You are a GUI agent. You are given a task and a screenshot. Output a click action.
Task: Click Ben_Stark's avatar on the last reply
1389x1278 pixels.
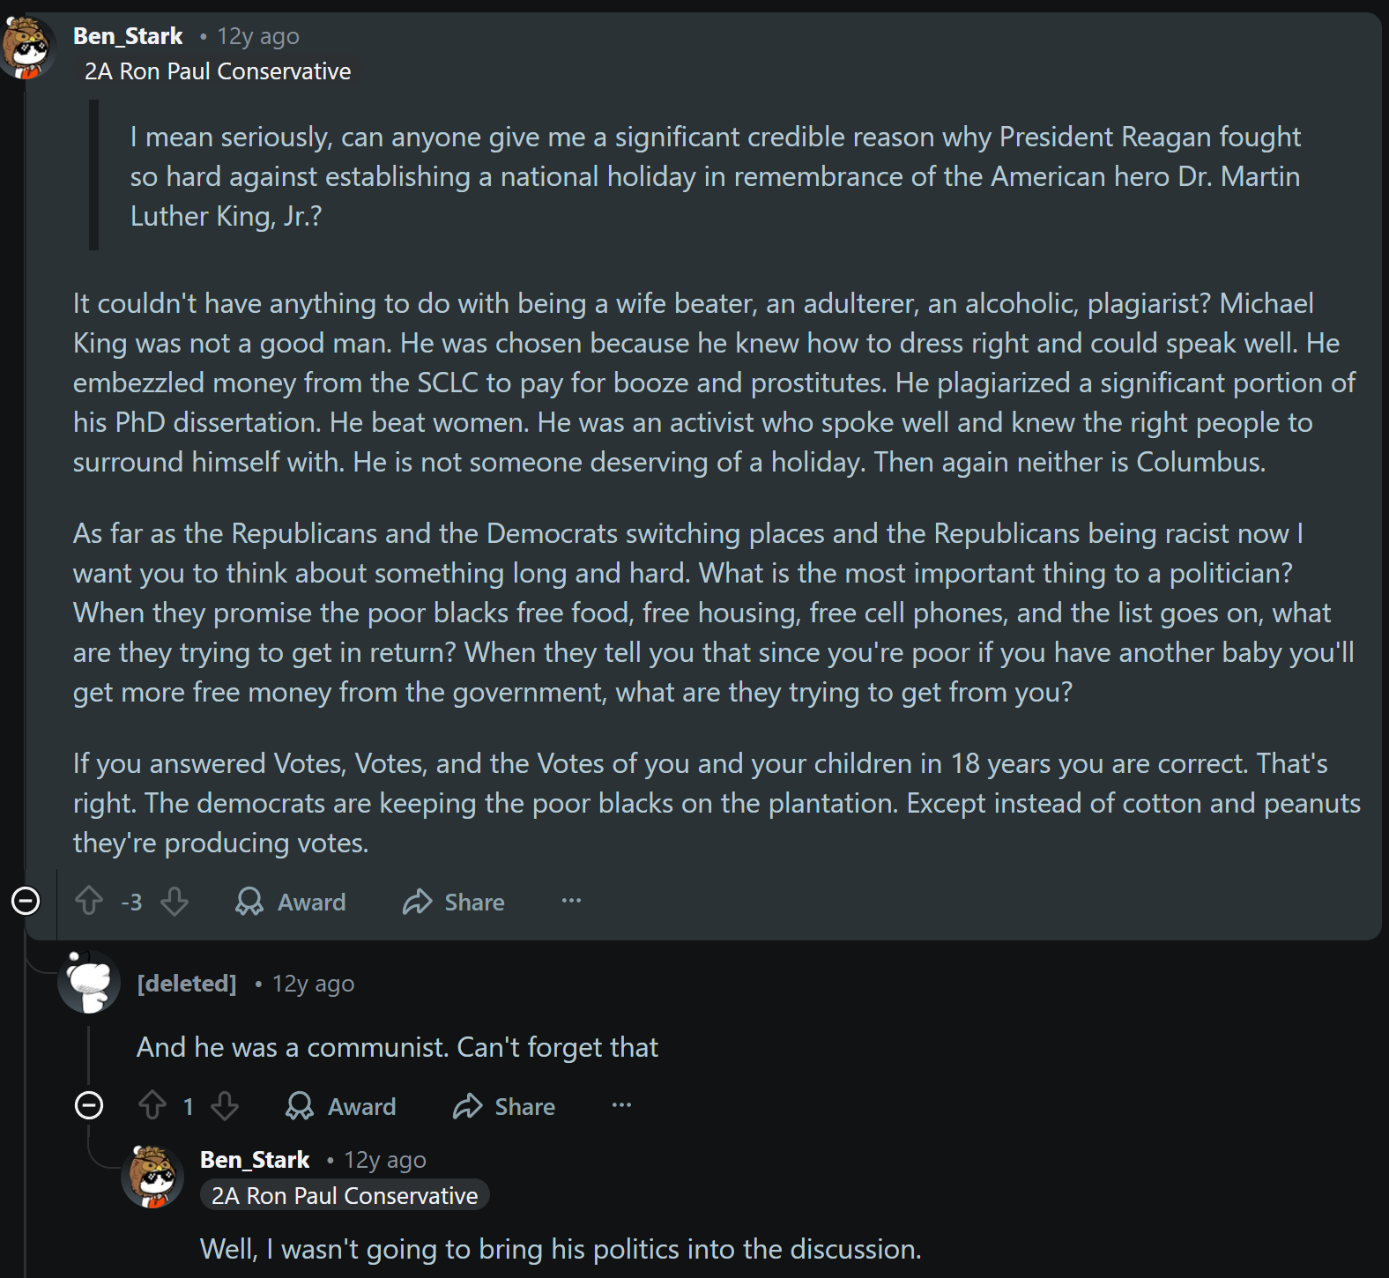152,1177
